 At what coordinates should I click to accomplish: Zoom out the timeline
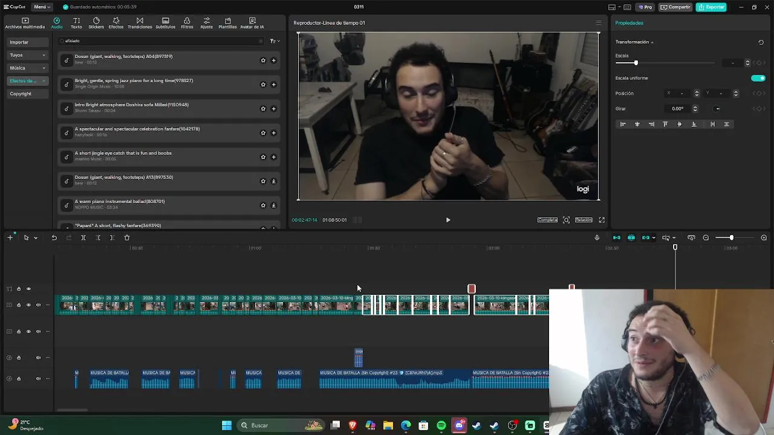(x=706, y=238)
